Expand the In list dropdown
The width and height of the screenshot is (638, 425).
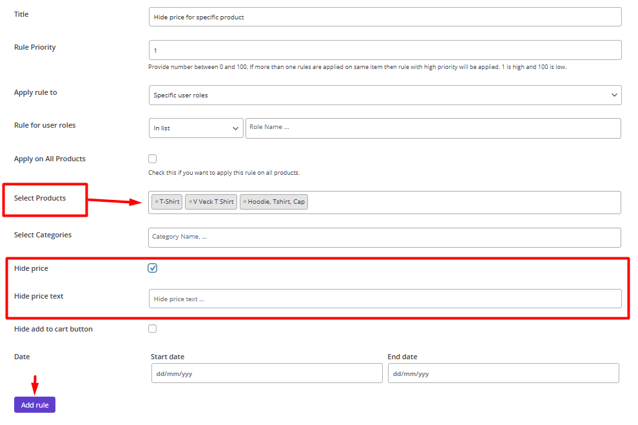(x=196, y=128)
